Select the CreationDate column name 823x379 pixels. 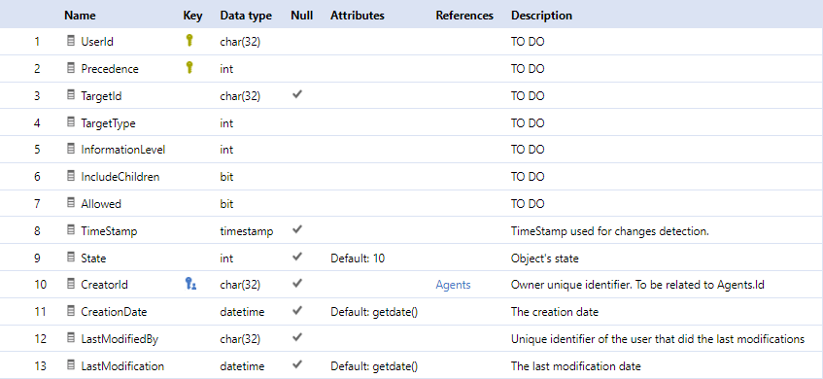[x=114, y=312]
